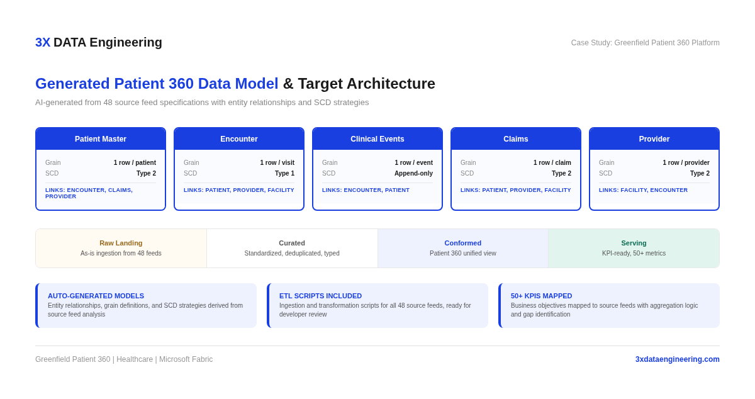This screenshot has width=755, height=399.
Task: Click the AUTO-GENERATED MODELS callout title
Action: [96, 296]
